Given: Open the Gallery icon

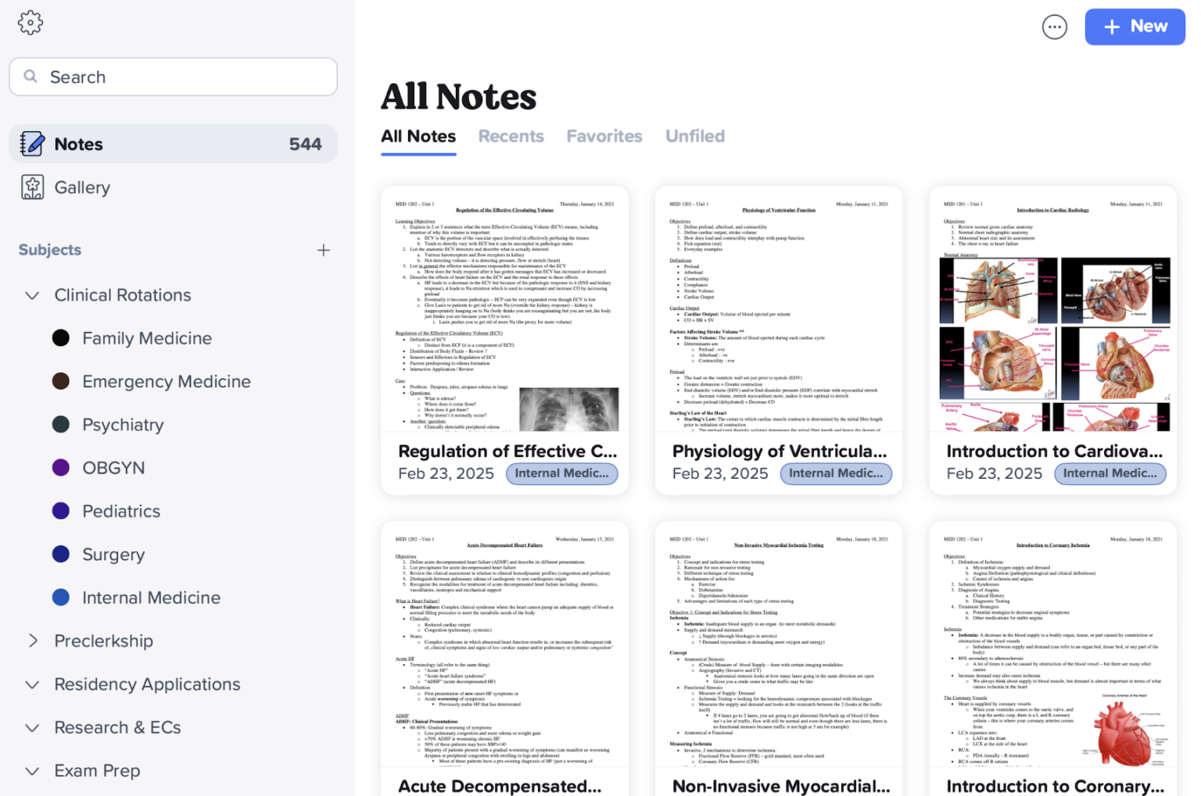Looking at the screenshot, I should pos(32,187).
